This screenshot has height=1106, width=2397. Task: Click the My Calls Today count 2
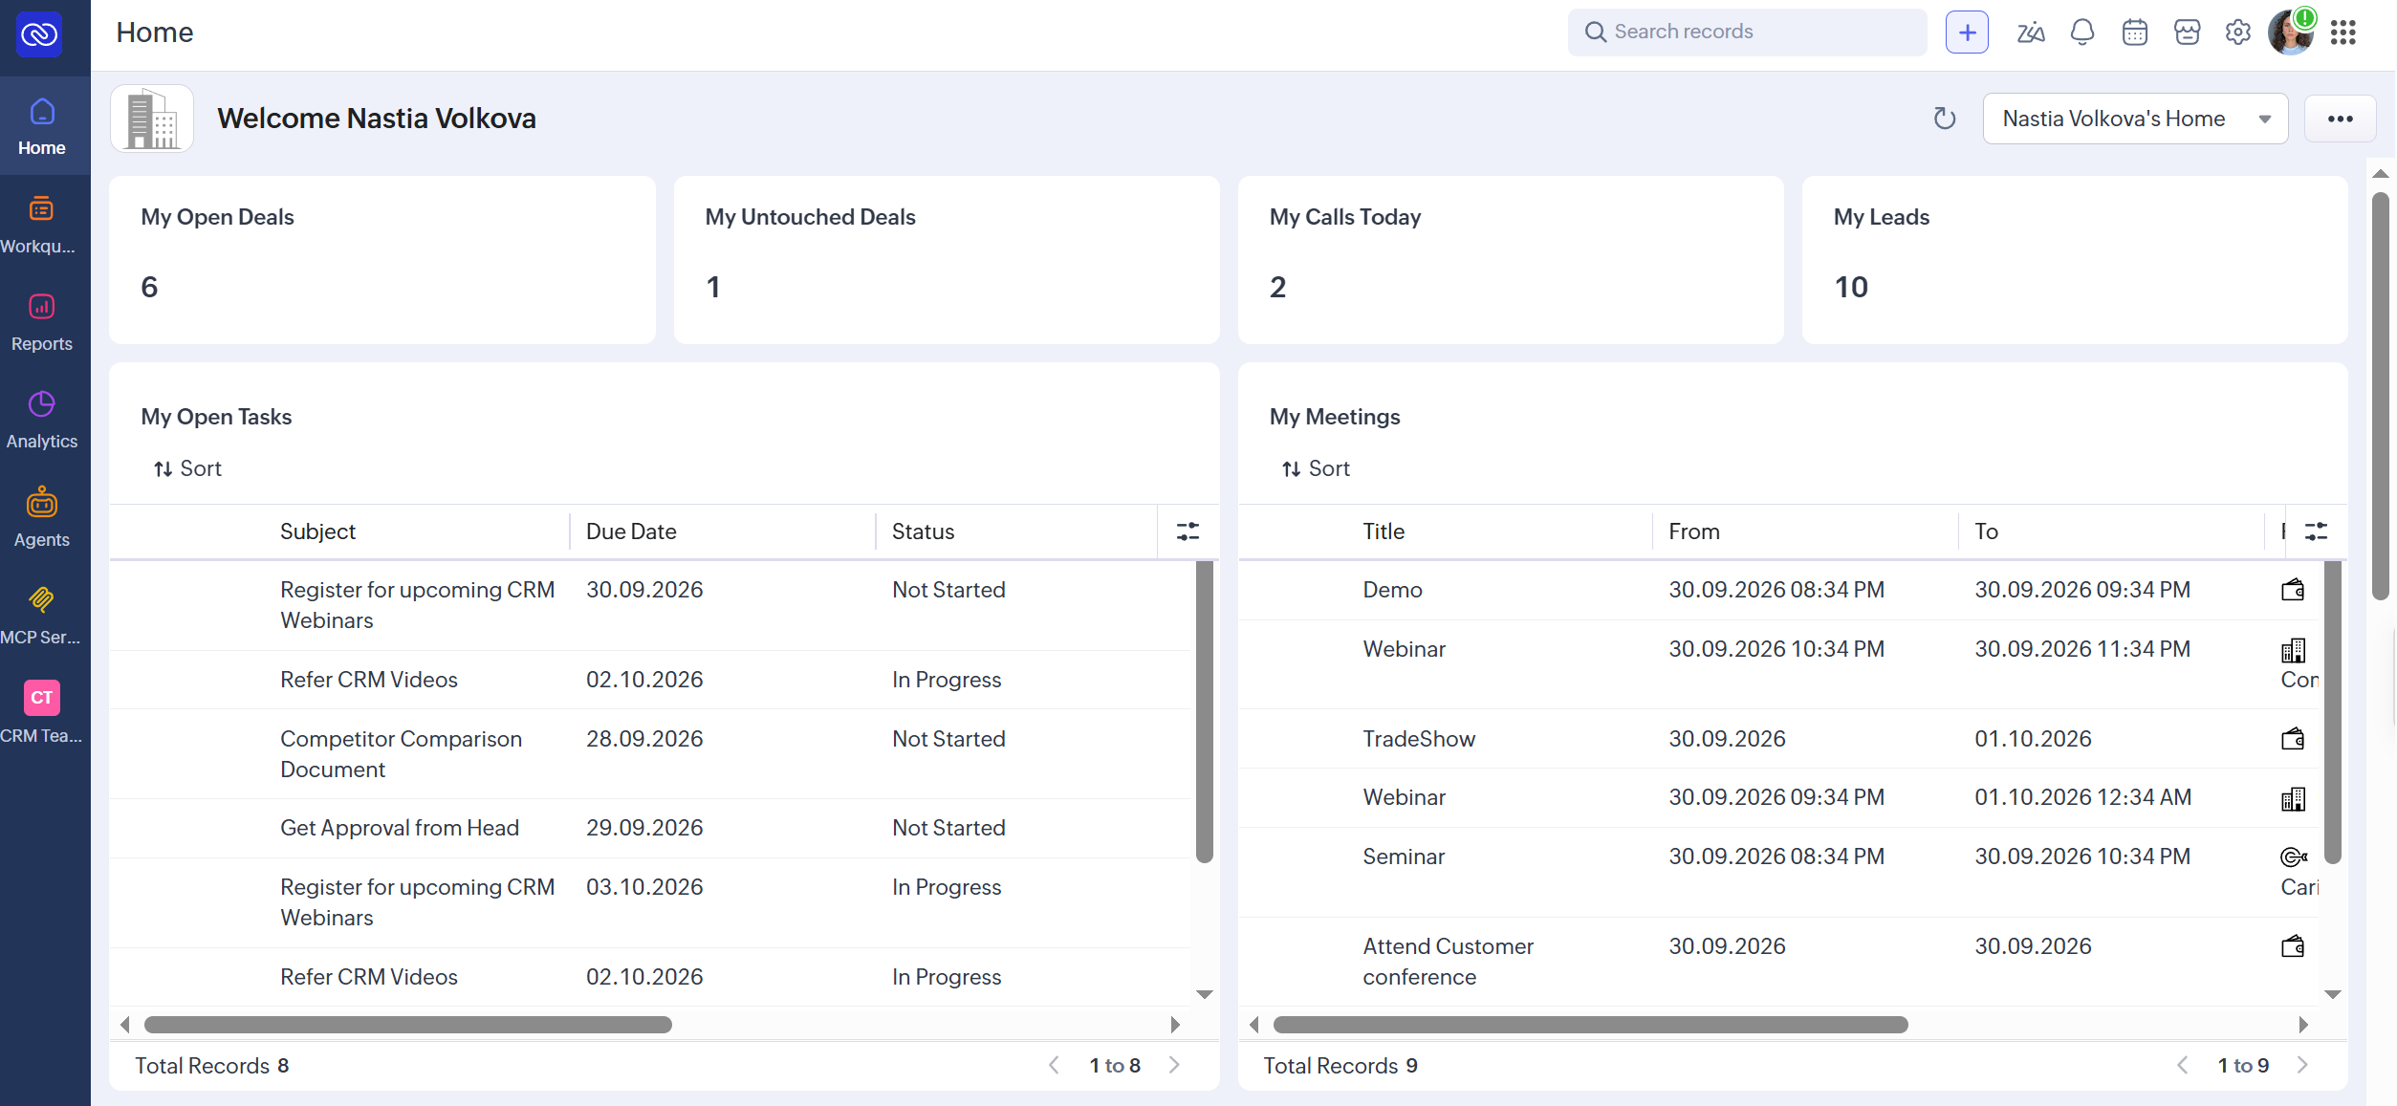tap(1278, 287)
